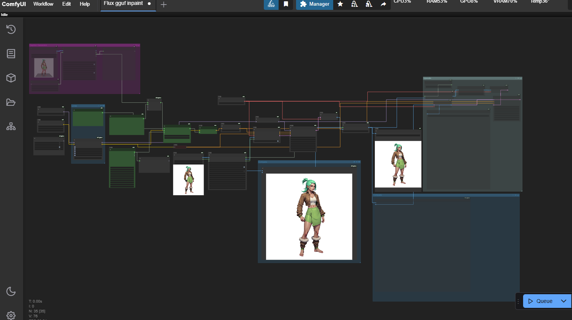Click the Manager button
The width and height of the screenshot is (572, 320).
point(315,4)
